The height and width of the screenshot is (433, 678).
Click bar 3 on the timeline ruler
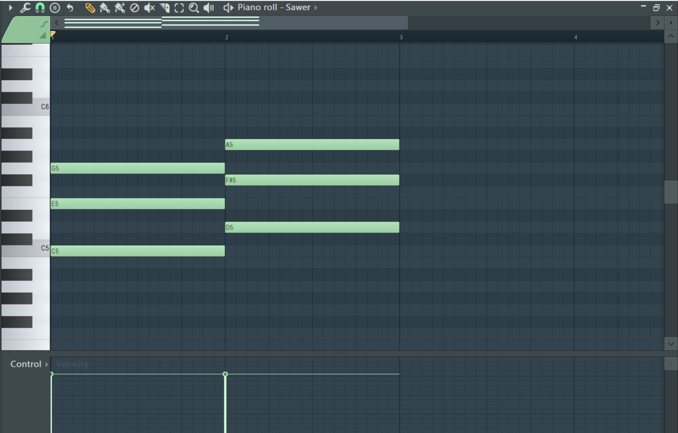pos(401,37)
